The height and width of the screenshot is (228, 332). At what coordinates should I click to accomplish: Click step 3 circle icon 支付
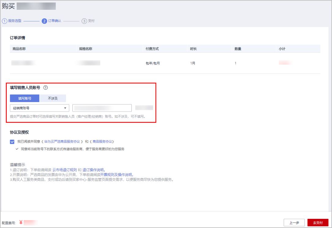click(x=84, y=21)
